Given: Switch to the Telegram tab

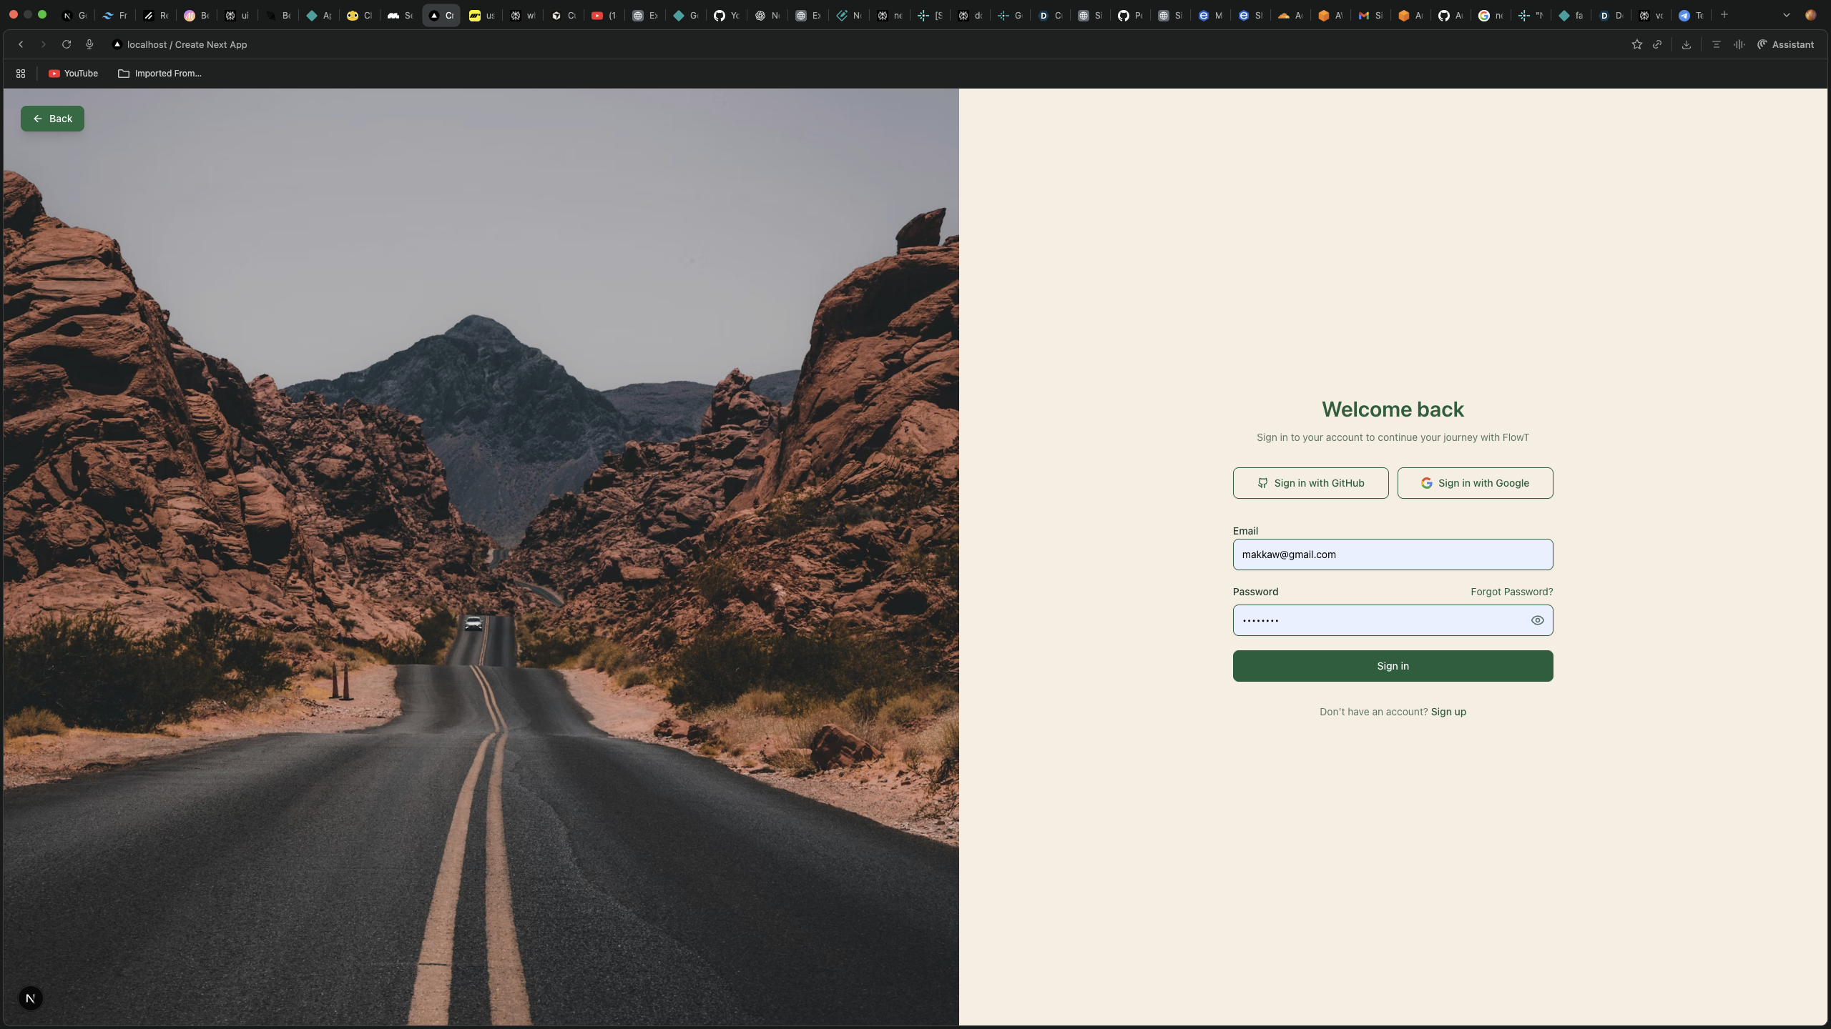Looking at the screenshot, I should coord(1690,15).
